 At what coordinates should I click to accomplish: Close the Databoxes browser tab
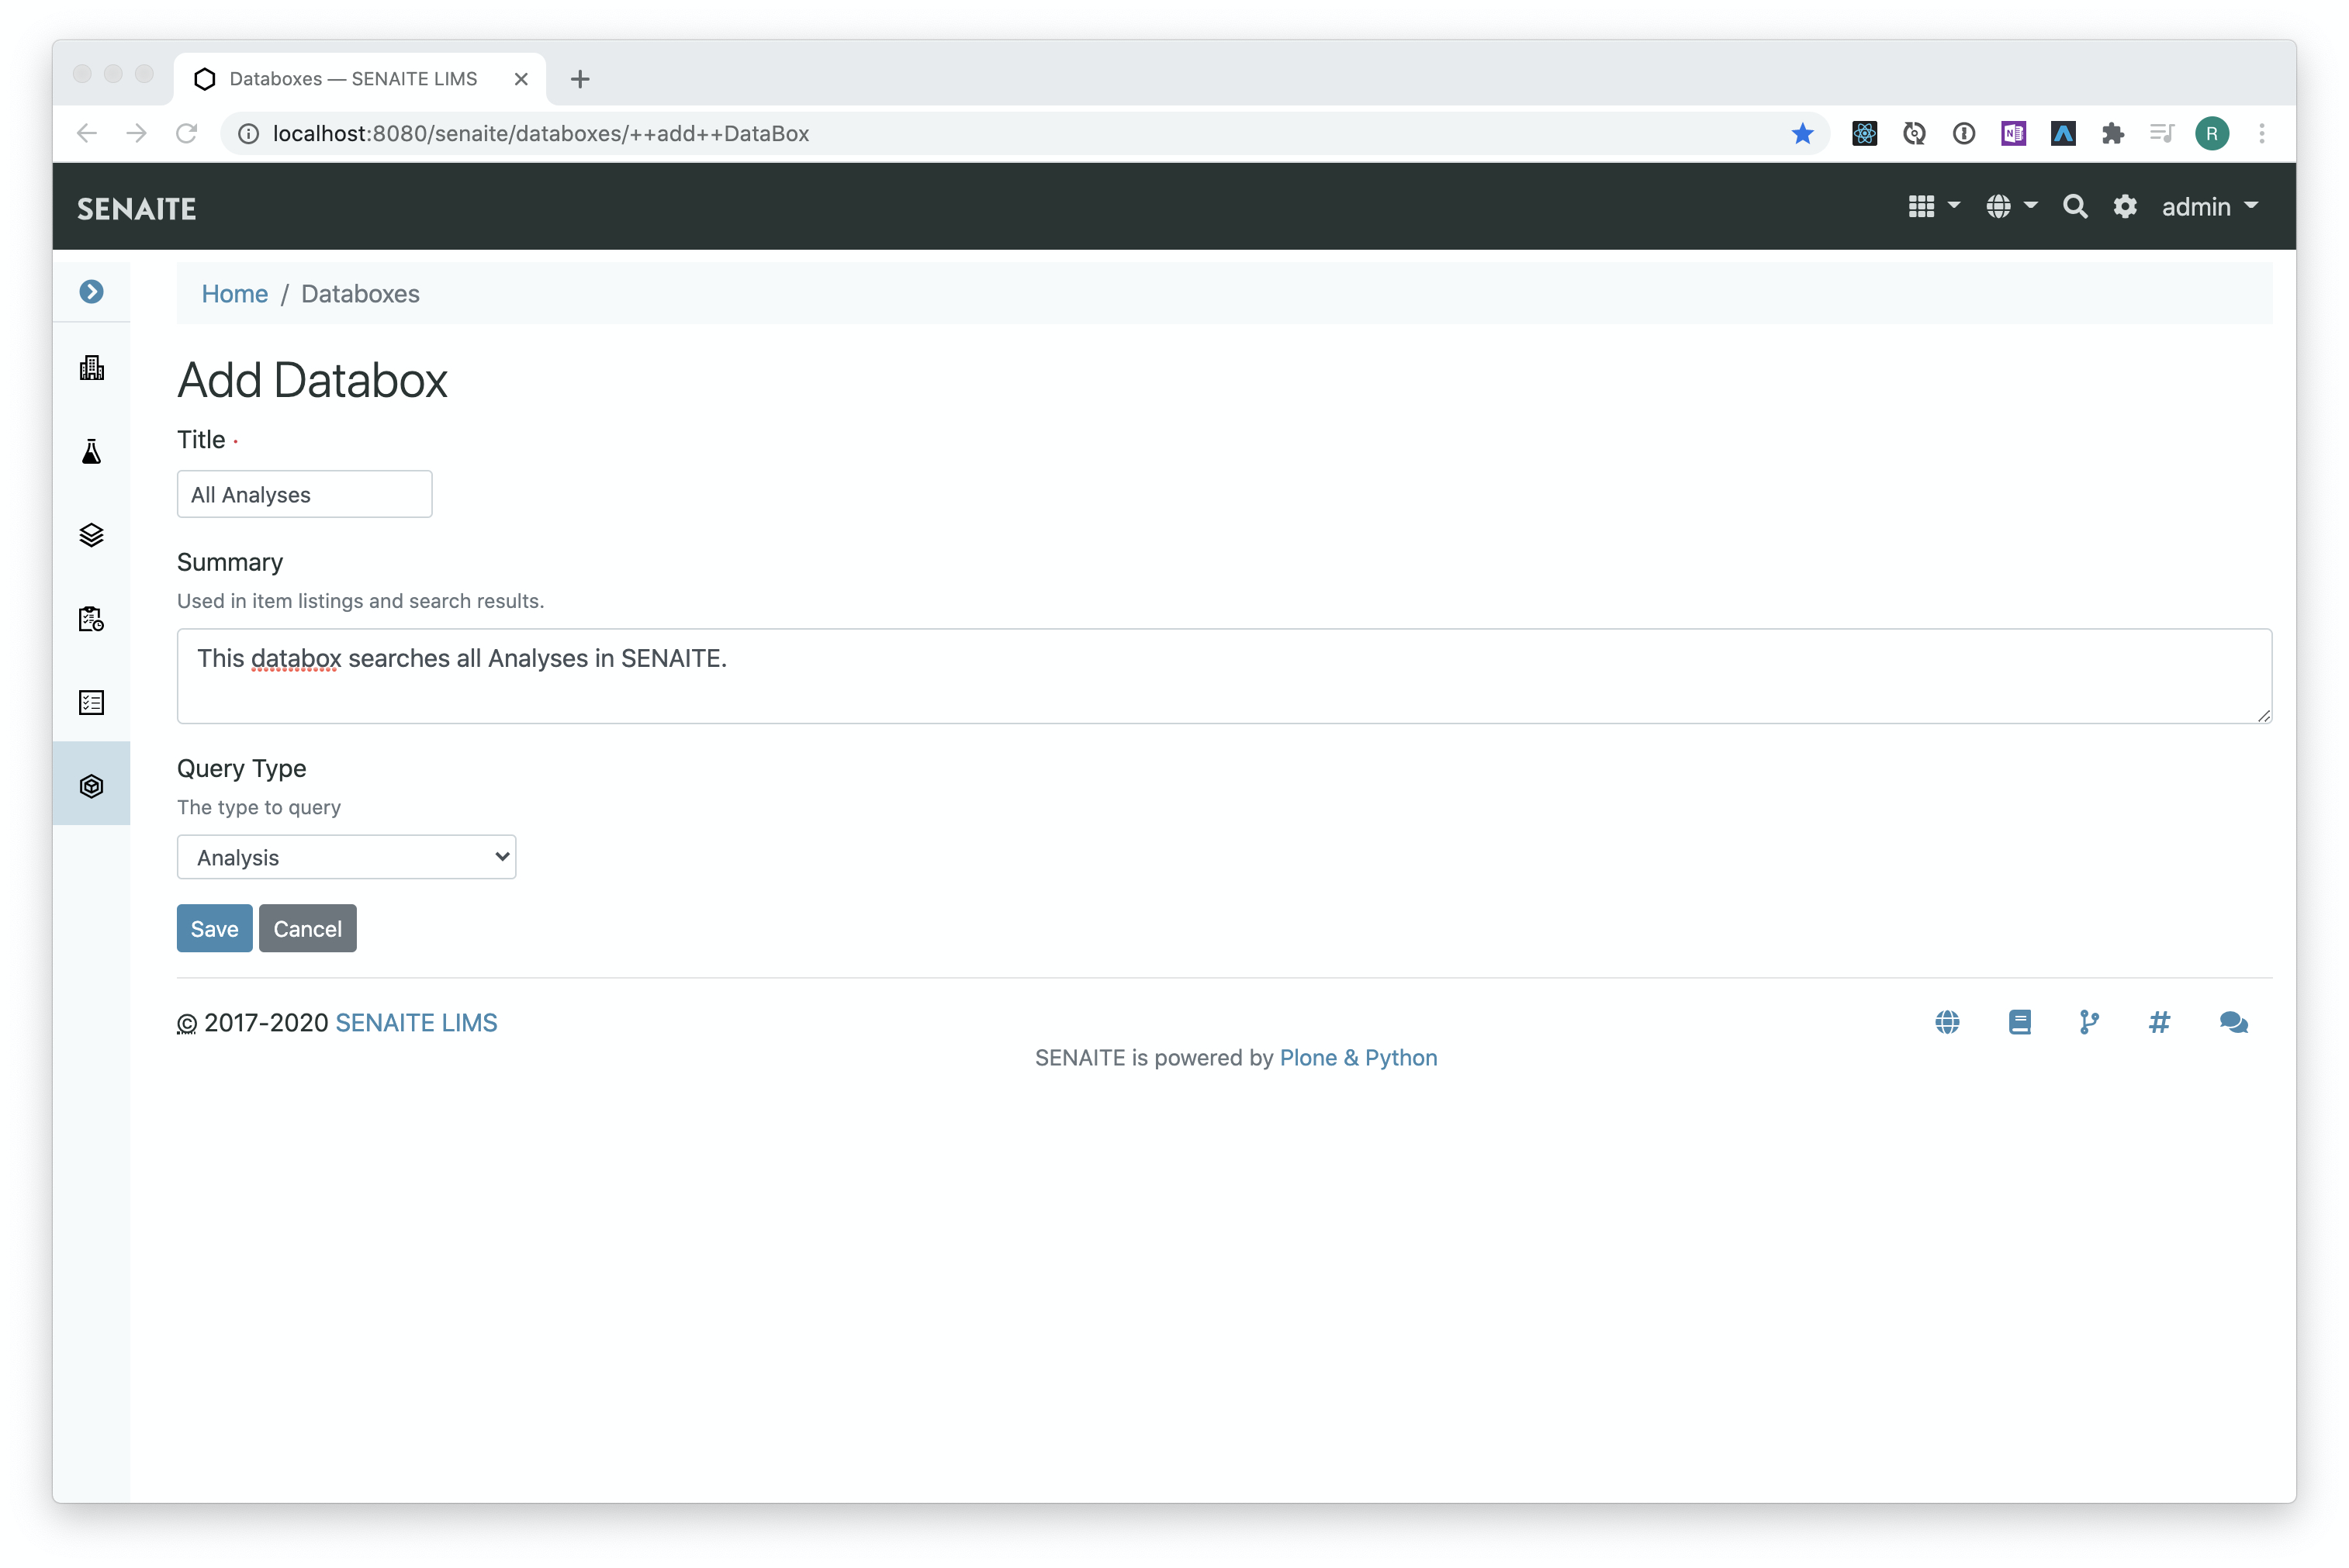coord(521,79)
